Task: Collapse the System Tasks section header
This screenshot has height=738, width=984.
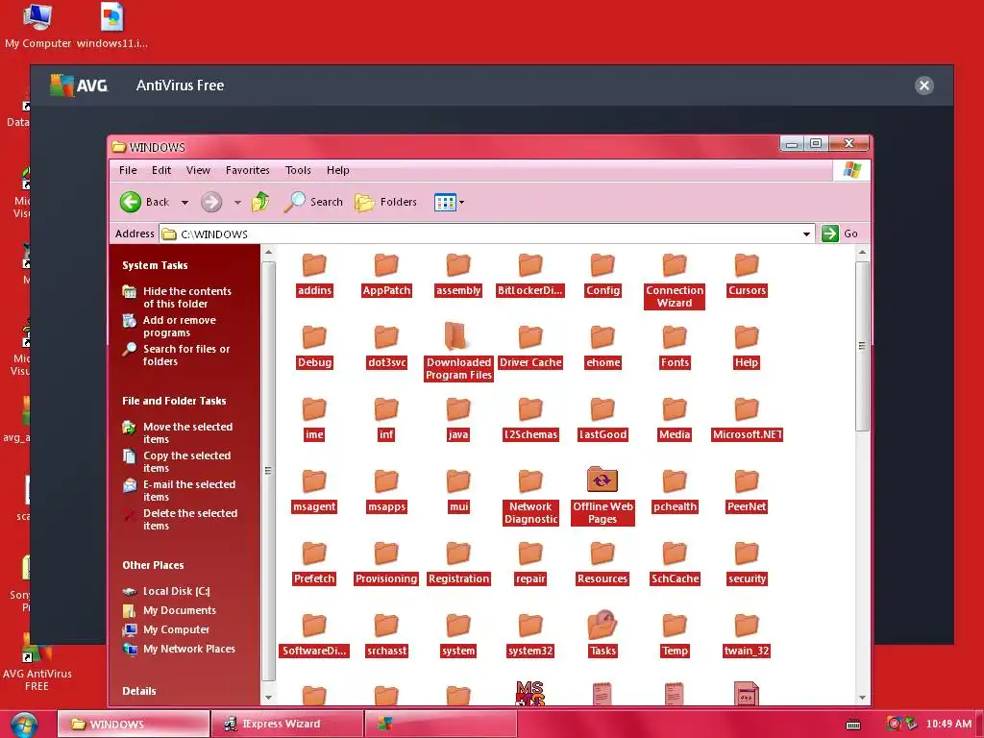Action: (x=155, y=265)
